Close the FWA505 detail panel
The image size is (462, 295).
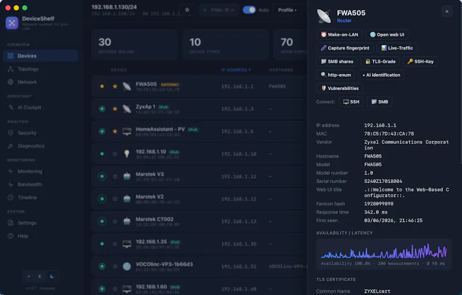click(447, 12)
